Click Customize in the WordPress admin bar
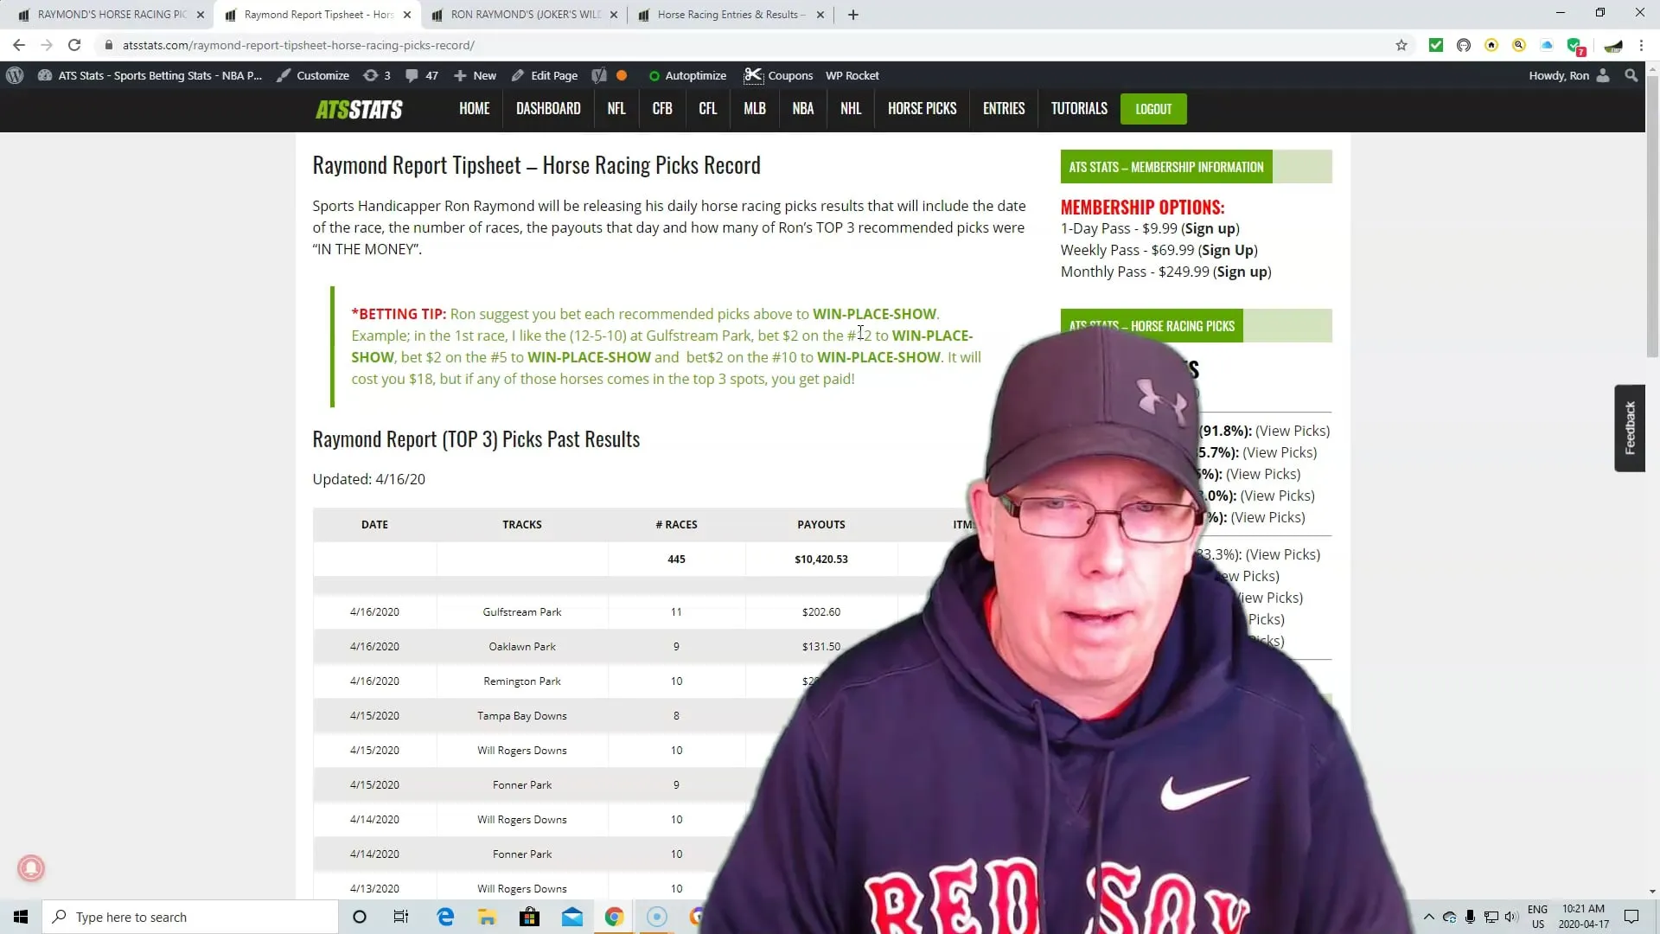 (313, 75)
